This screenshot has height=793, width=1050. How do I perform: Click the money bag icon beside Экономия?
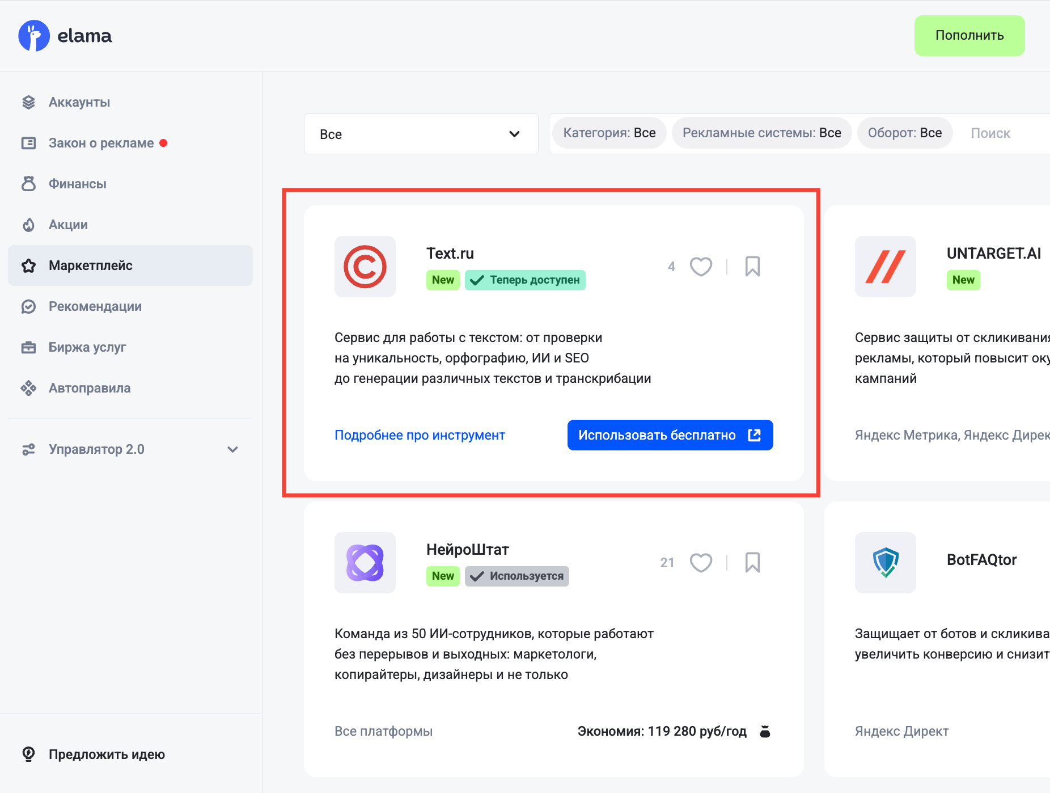coord(765,731)
